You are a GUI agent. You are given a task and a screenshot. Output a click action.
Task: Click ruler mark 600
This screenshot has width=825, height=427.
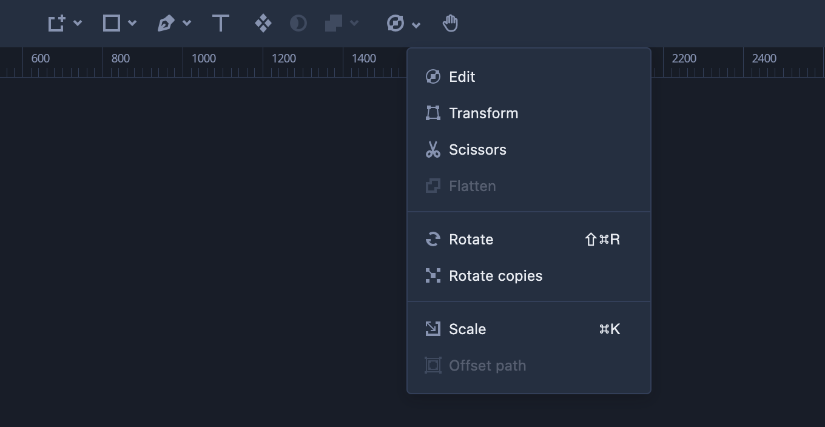pyautogui.click(x=41, y=58)
